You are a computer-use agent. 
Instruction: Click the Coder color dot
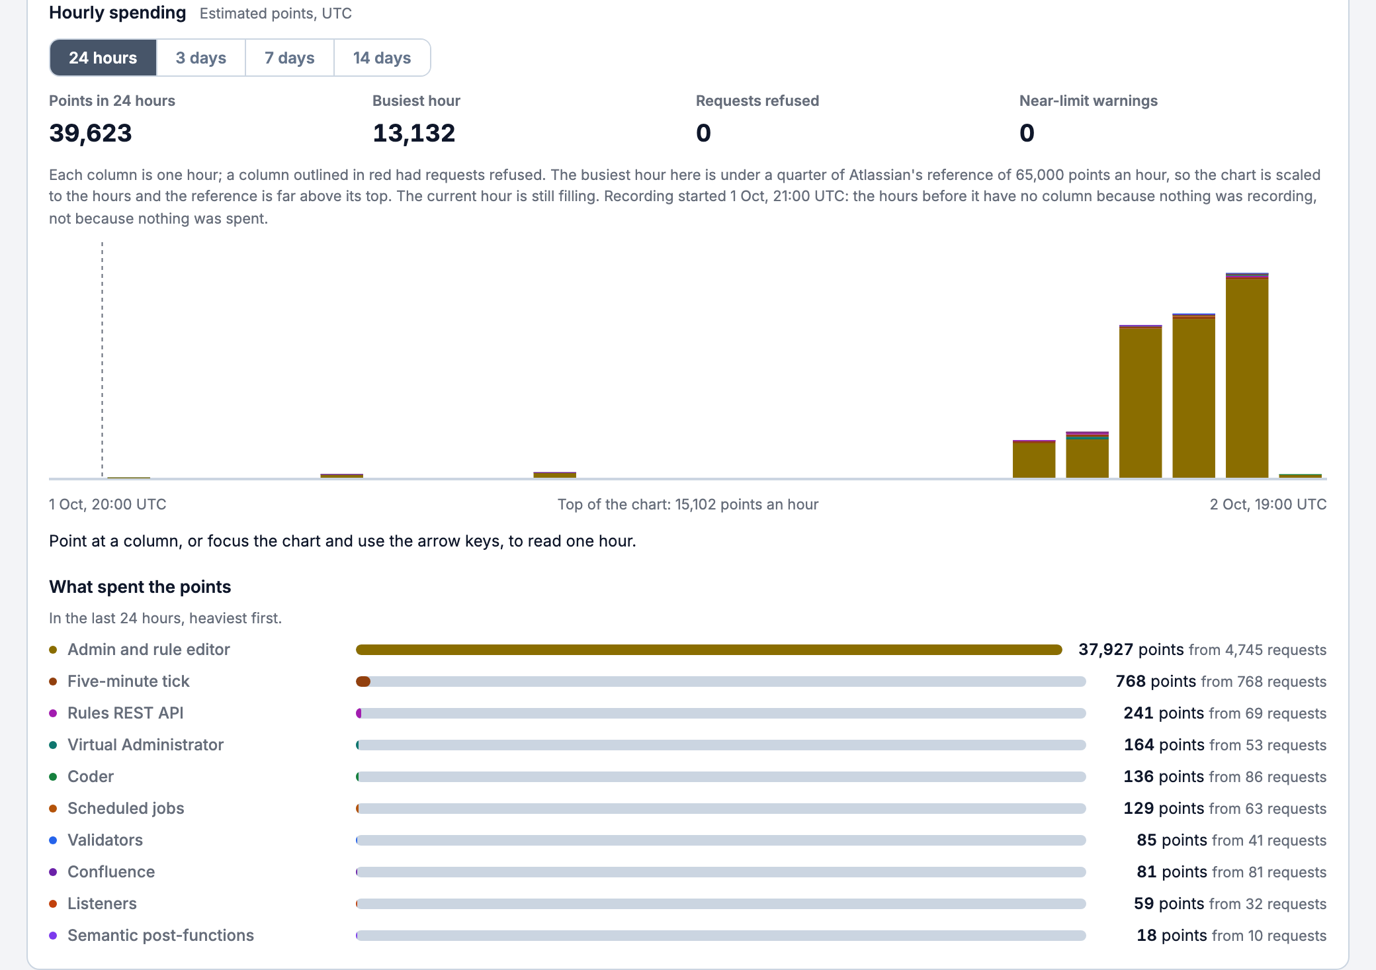[x=53, y=777]
